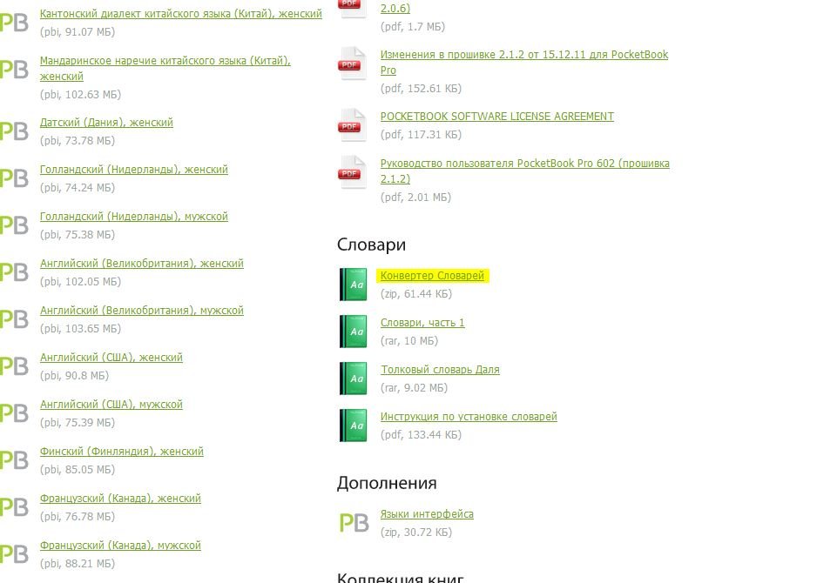The width and height of the screenshot is (837, 583).
Task: Download Французский (Канада), мужской voice
Action: coord(120,545)
